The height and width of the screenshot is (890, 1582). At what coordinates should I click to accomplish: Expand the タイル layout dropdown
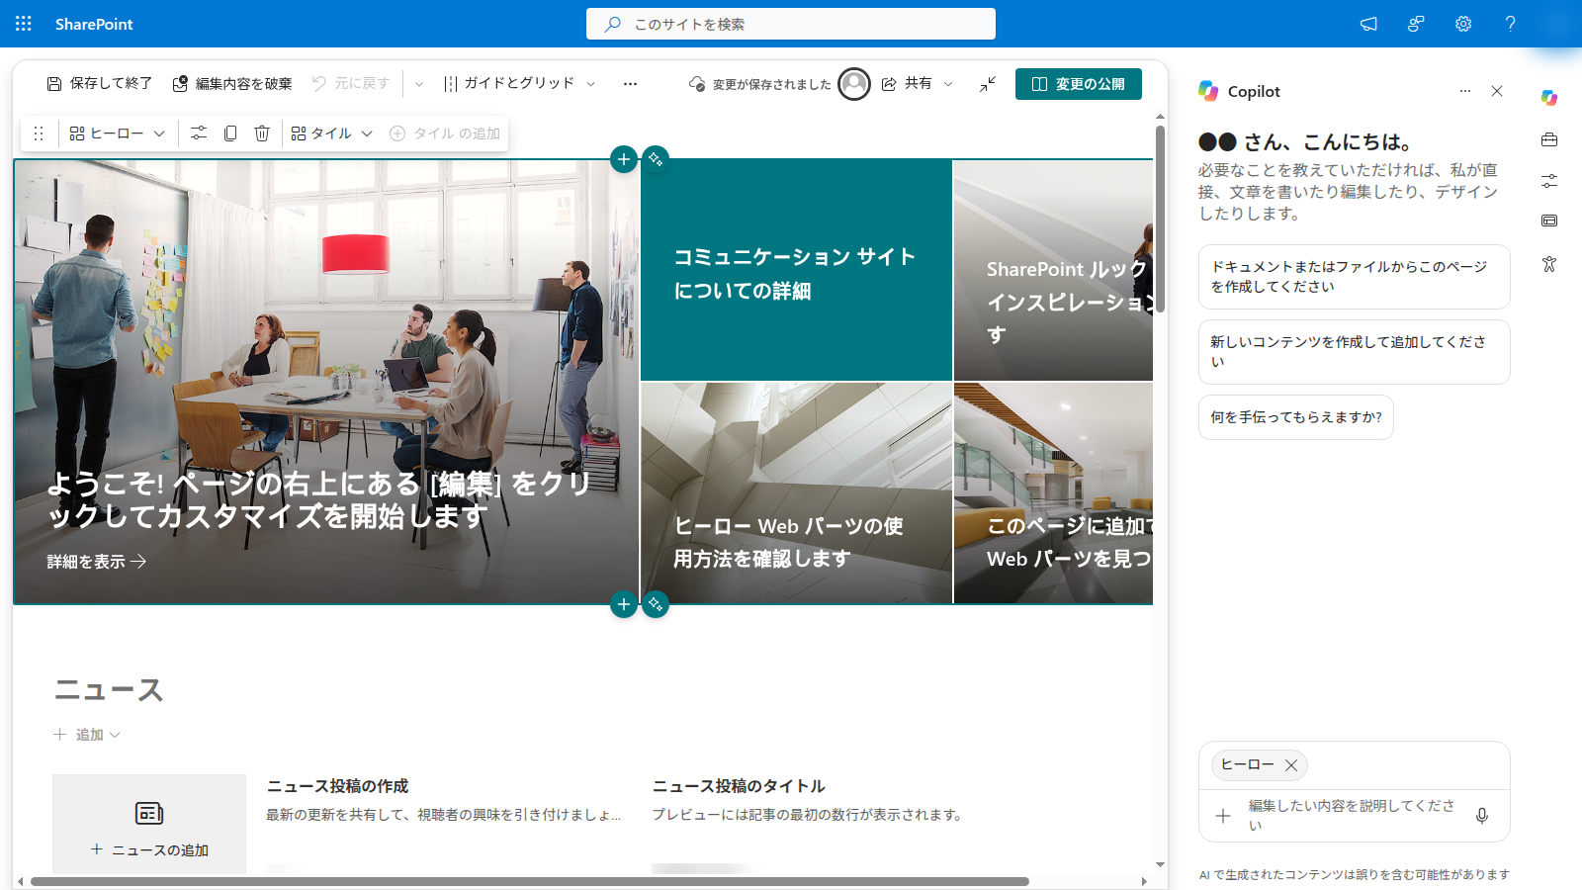click(x=332, y=133)
